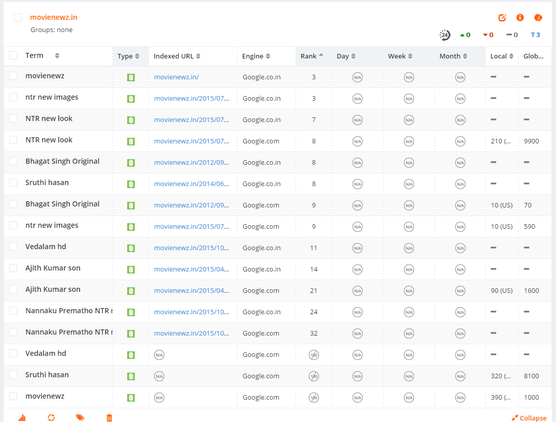Sort by the Indexed URL column

coord(177,56)
